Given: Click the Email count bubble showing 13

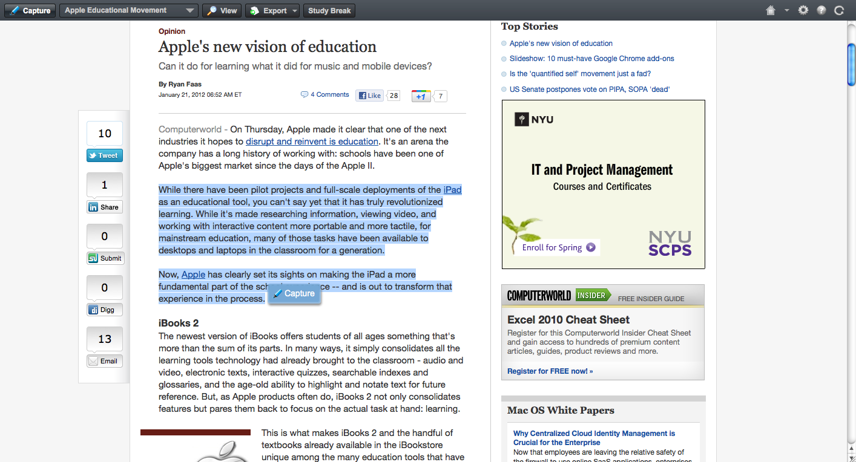Looking at the screenshot, I should coord(105,339).
